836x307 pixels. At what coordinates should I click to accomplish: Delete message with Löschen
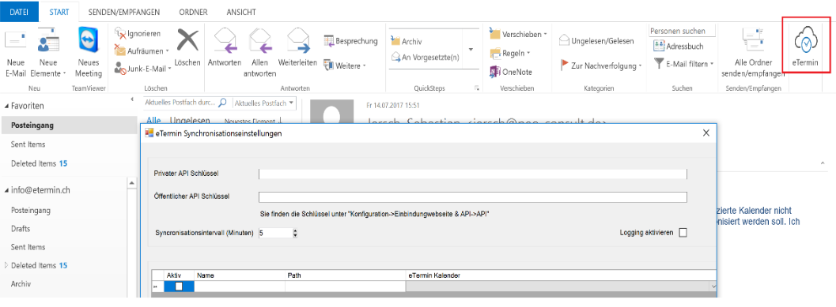coord(187,48)
